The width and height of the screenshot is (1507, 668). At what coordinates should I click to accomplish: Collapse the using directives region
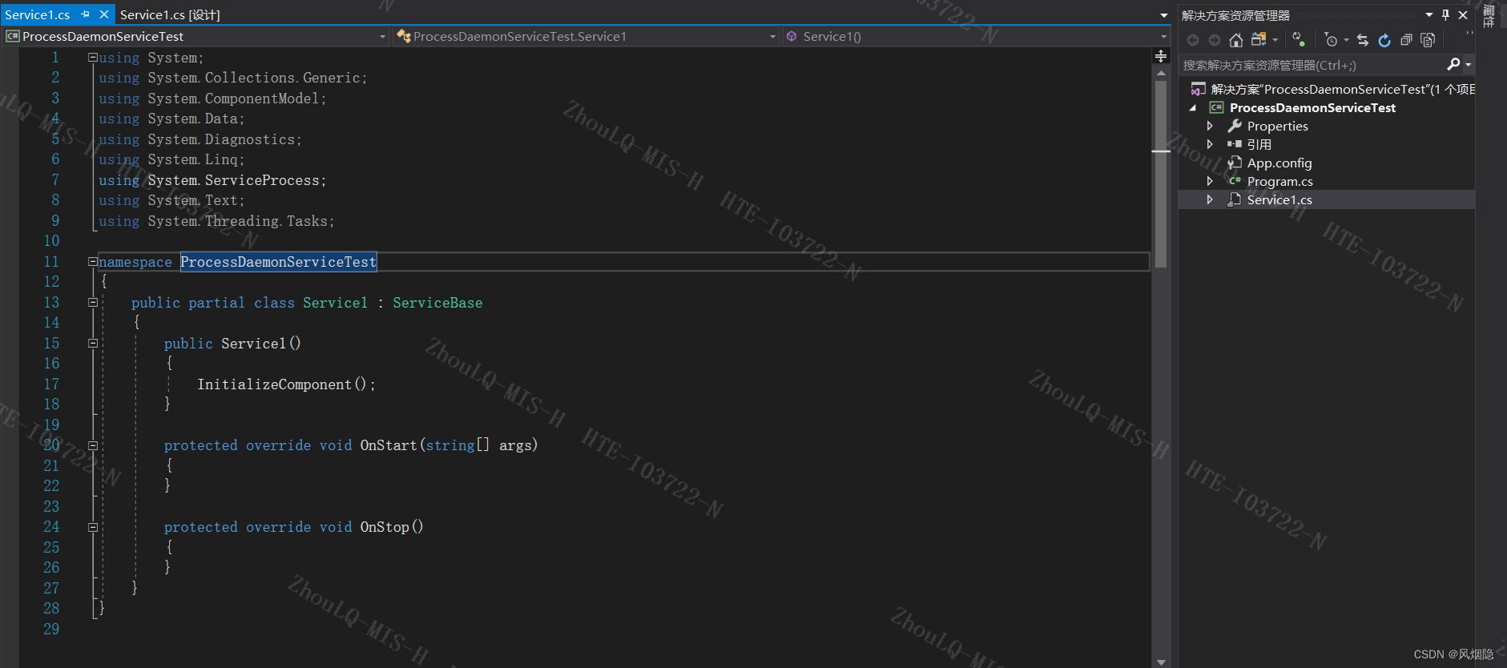tap(93, 58)
